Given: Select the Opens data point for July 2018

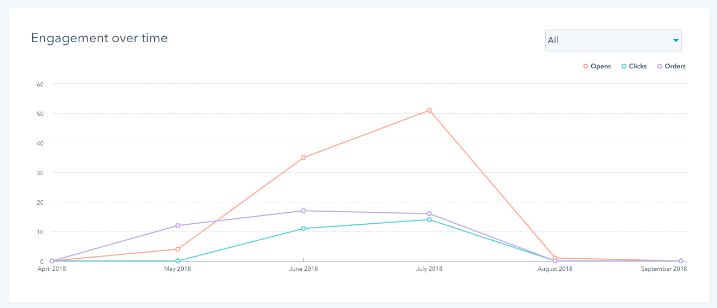Looking at the screenshot, I should (429, 111).
